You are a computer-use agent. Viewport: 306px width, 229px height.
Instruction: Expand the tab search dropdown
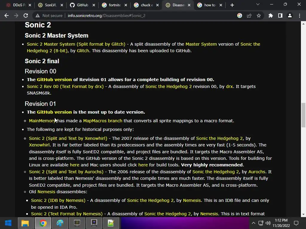point(258,4)
